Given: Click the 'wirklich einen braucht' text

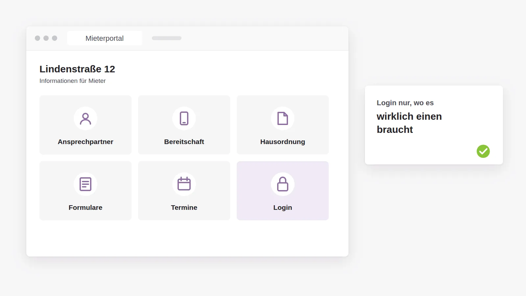Looking at the screenshot, I should (x=409, y=123).
